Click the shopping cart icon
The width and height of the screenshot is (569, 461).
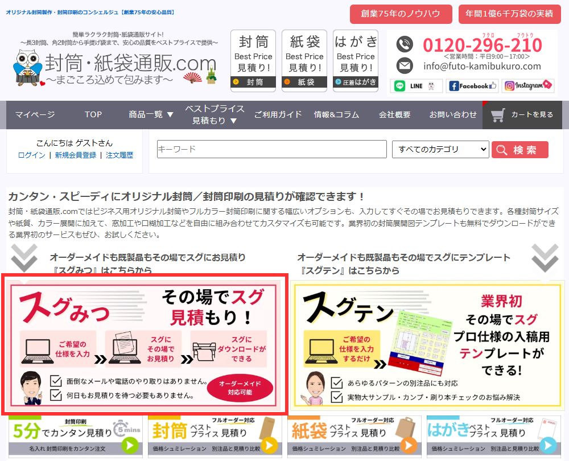point(497,116)
